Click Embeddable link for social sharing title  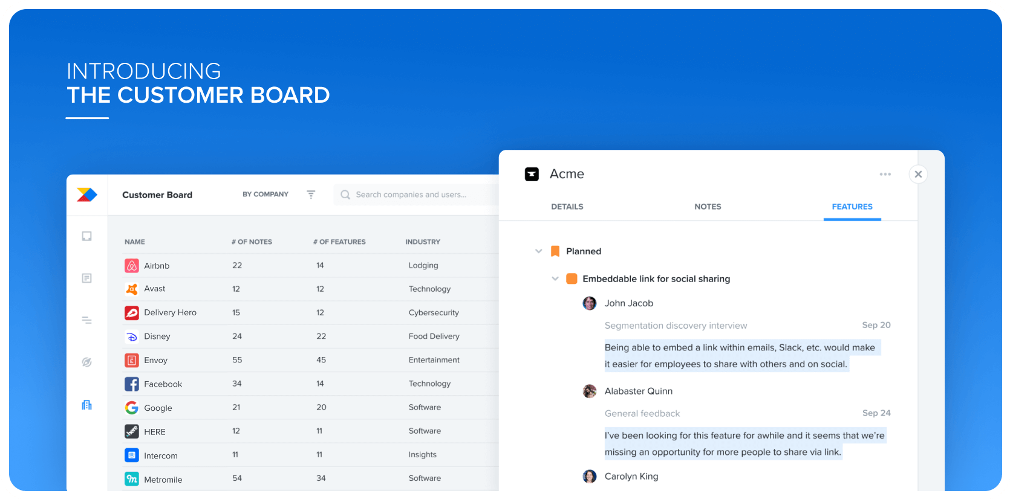tap(656, 279)
